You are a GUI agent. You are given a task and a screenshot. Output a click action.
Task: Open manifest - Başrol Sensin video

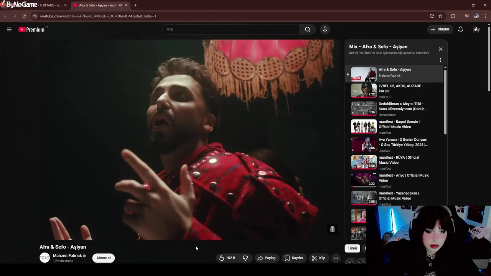[x=395, y=127]
